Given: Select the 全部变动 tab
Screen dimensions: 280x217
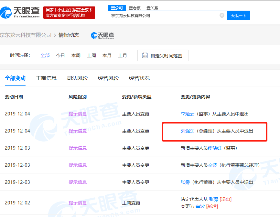Looking at the screenshot, I should coord(15,78).
